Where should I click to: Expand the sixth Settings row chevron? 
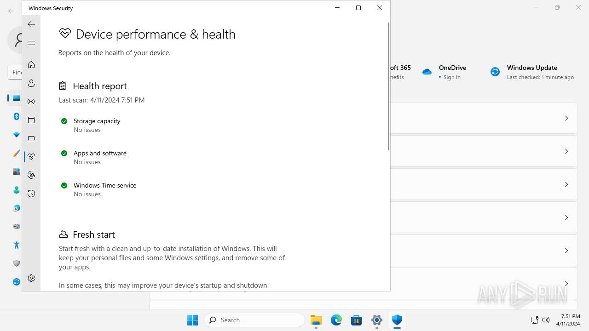point(566,284)
